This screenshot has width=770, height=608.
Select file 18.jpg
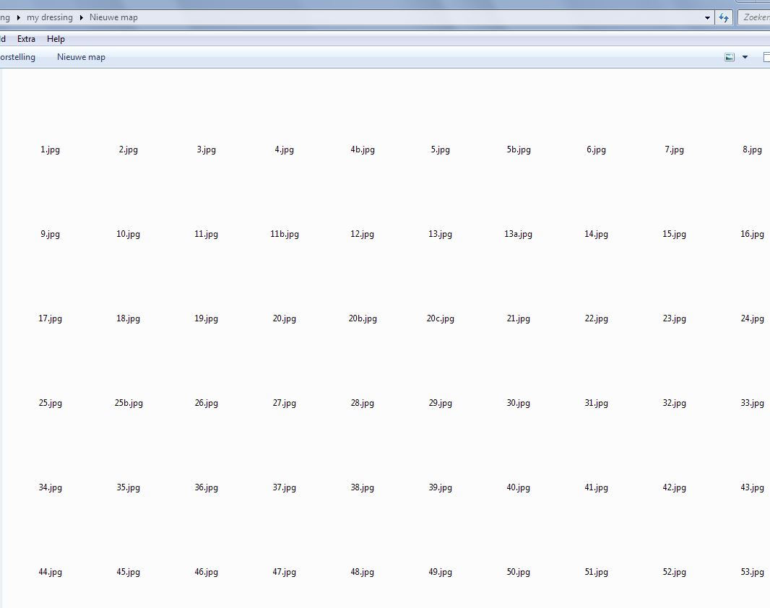tap(128, 318)
